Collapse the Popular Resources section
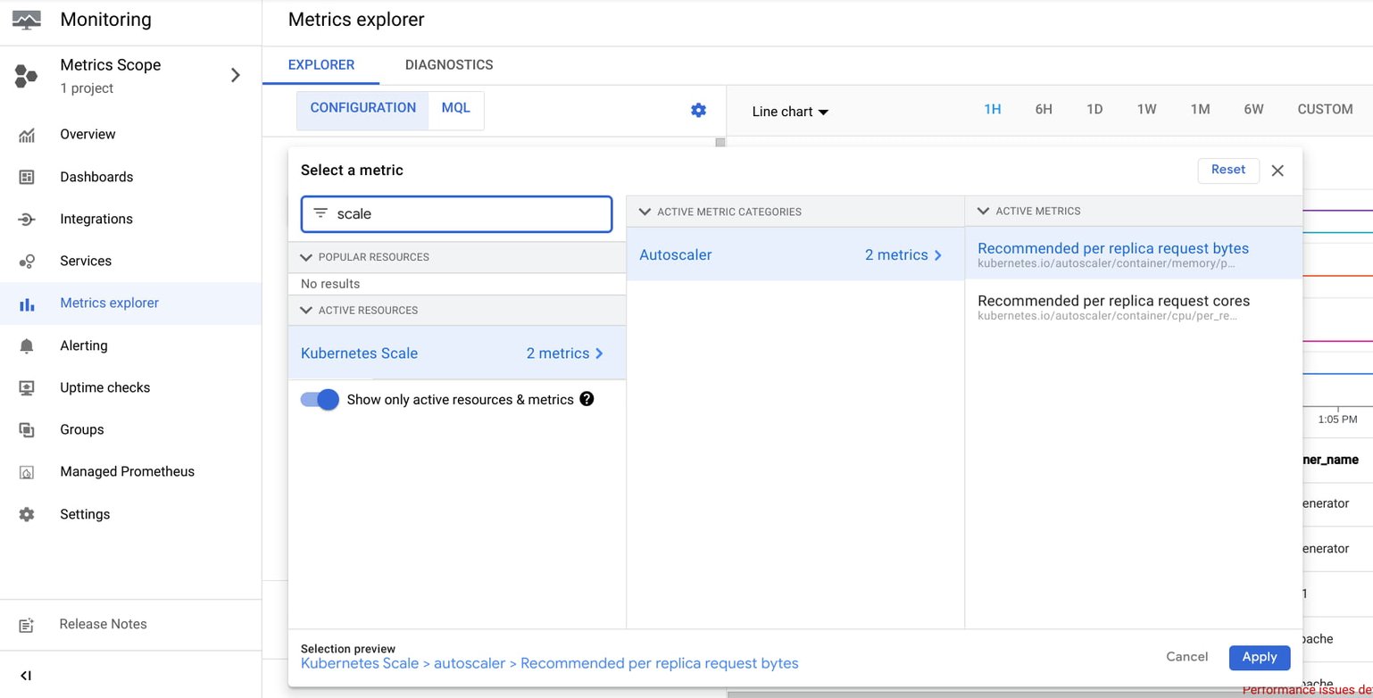1373x698 pixels. (306, 257)
